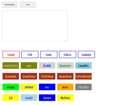The image size is (140, 105).
Task: Open the Perplexity link
Action: 65,66
